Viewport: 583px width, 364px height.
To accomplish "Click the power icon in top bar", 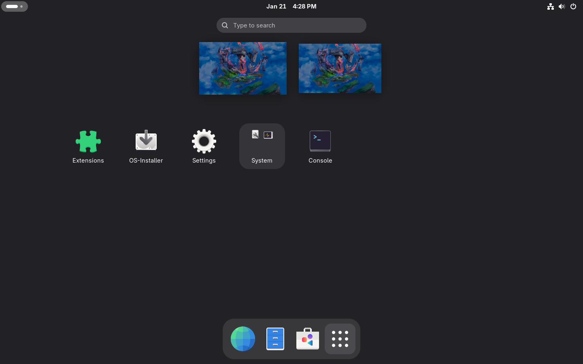I will [573, 6].
